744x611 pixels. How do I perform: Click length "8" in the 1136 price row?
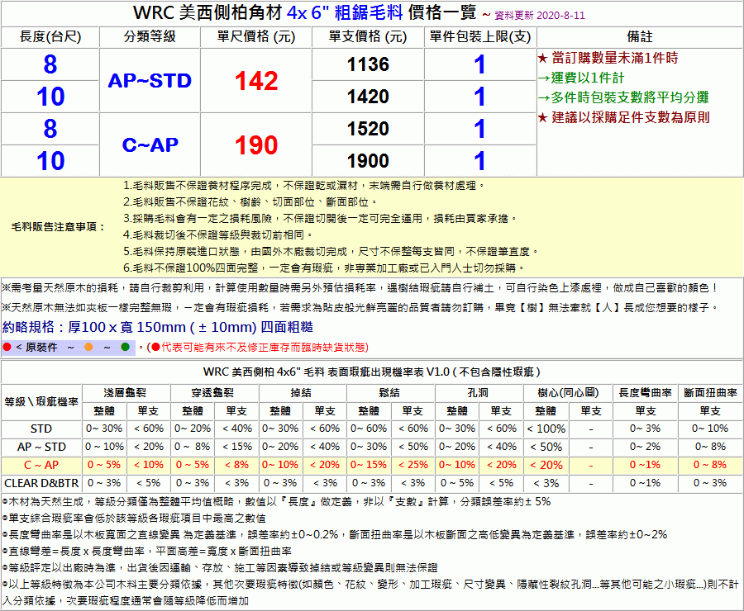50,64
